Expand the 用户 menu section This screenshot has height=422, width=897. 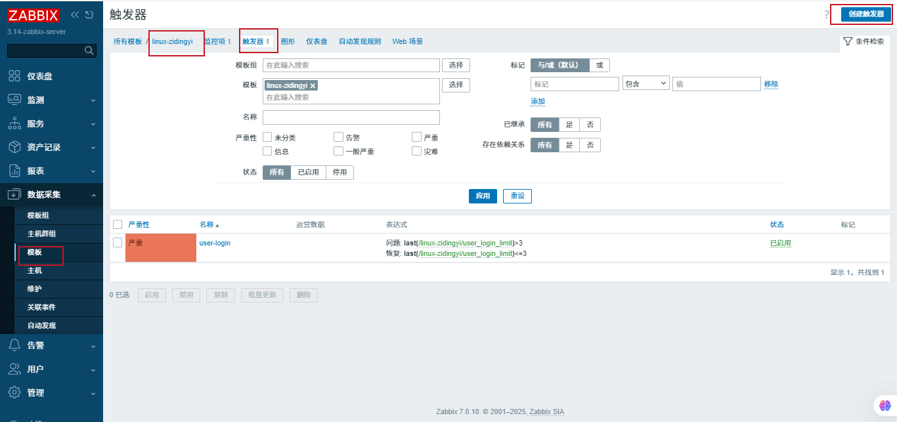pos(93,369)
